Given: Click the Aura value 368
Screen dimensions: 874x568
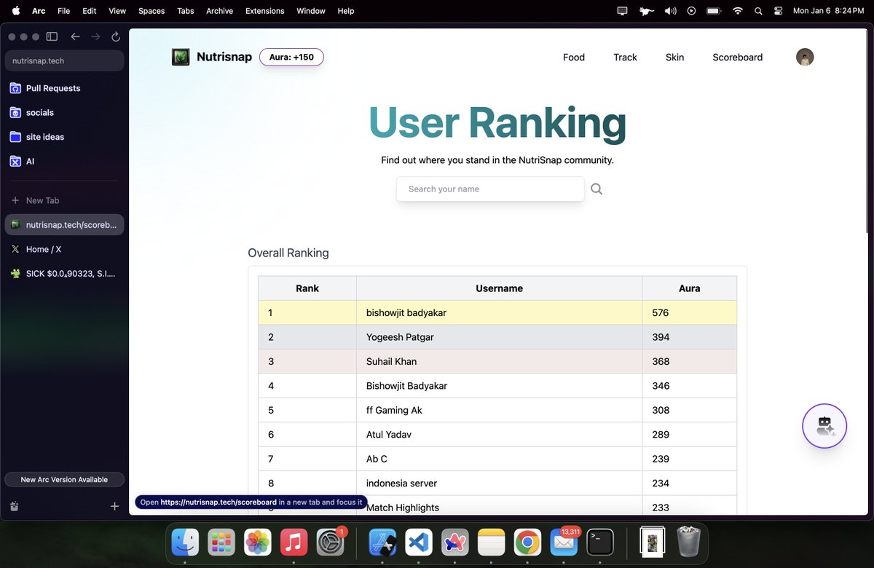Looking at the screenshot, I should click(x=661, y=361).
